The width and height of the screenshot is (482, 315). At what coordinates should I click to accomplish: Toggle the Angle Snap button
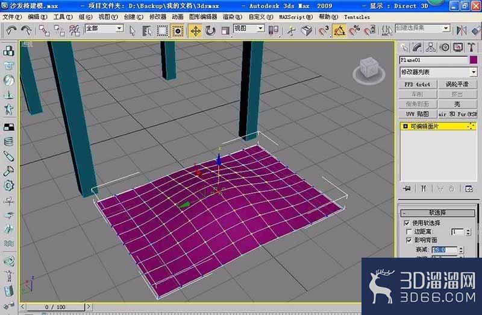(339, 31)
